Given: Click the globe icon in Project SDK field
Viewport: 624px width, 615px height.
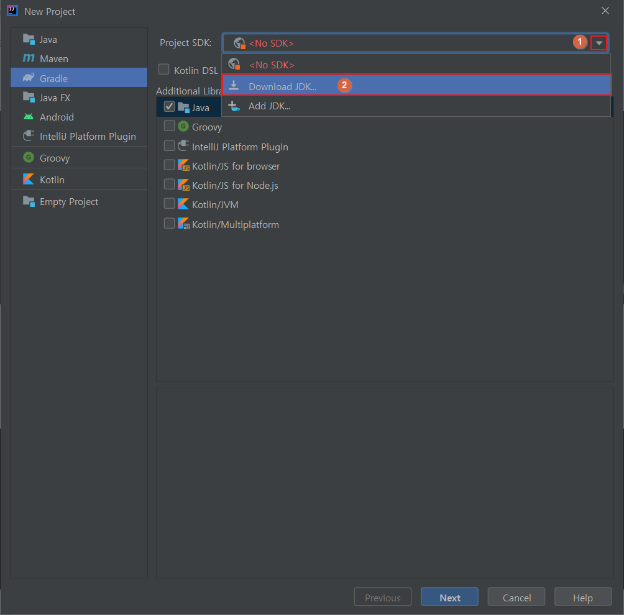Looking at the screenshot, I should tap(239, 43).
